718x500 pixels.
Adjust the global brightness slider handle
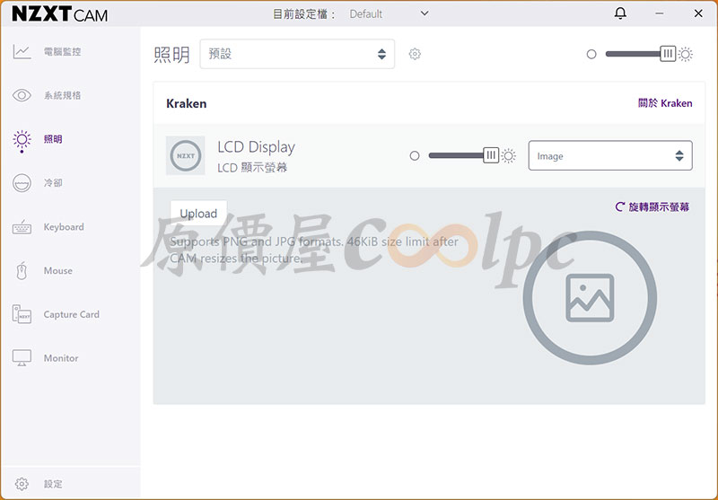point(668,54)
